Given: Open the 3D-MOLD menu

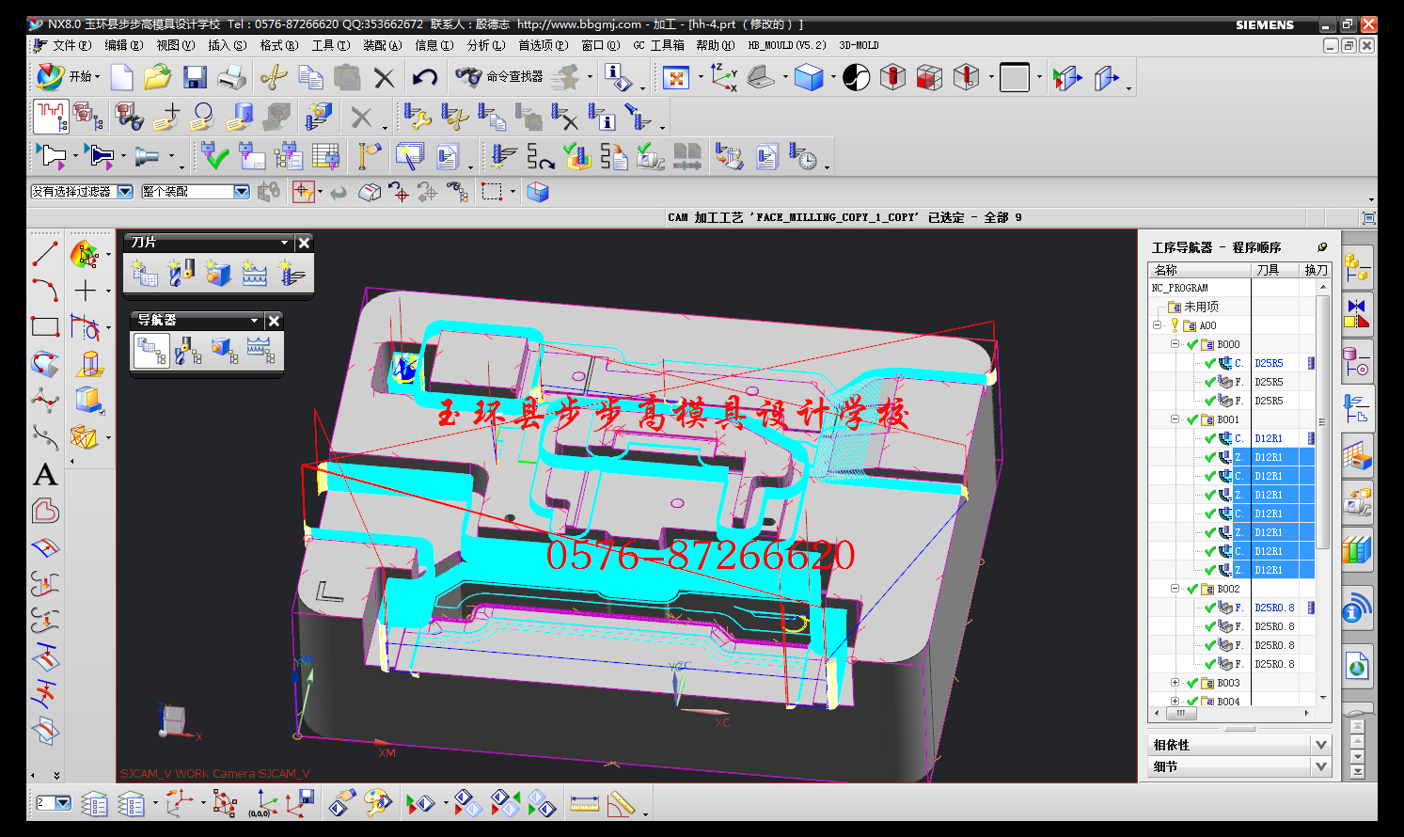Looking at the screenshot, I should pyautogui.click(x=859, y=45).
